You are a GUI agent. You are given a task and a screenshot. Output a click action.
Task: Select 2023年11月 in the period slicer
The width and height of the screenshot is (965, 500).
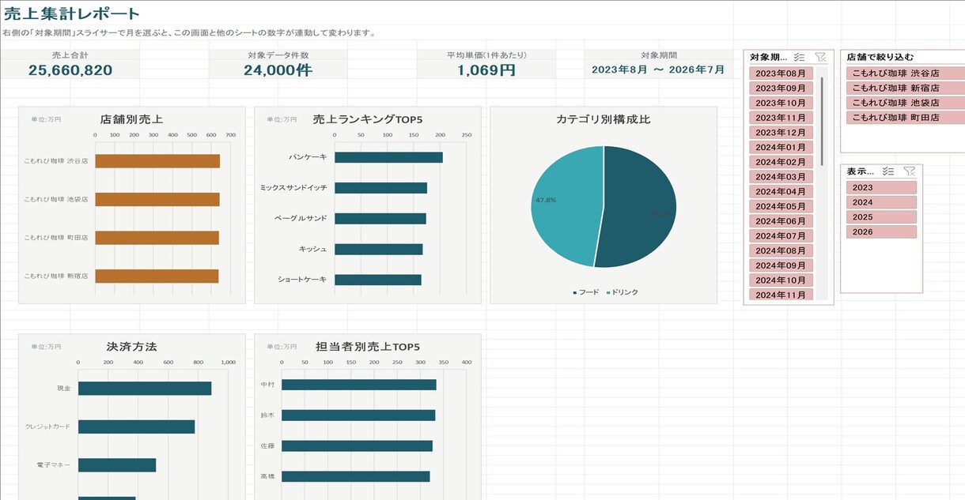coord(781,118)
